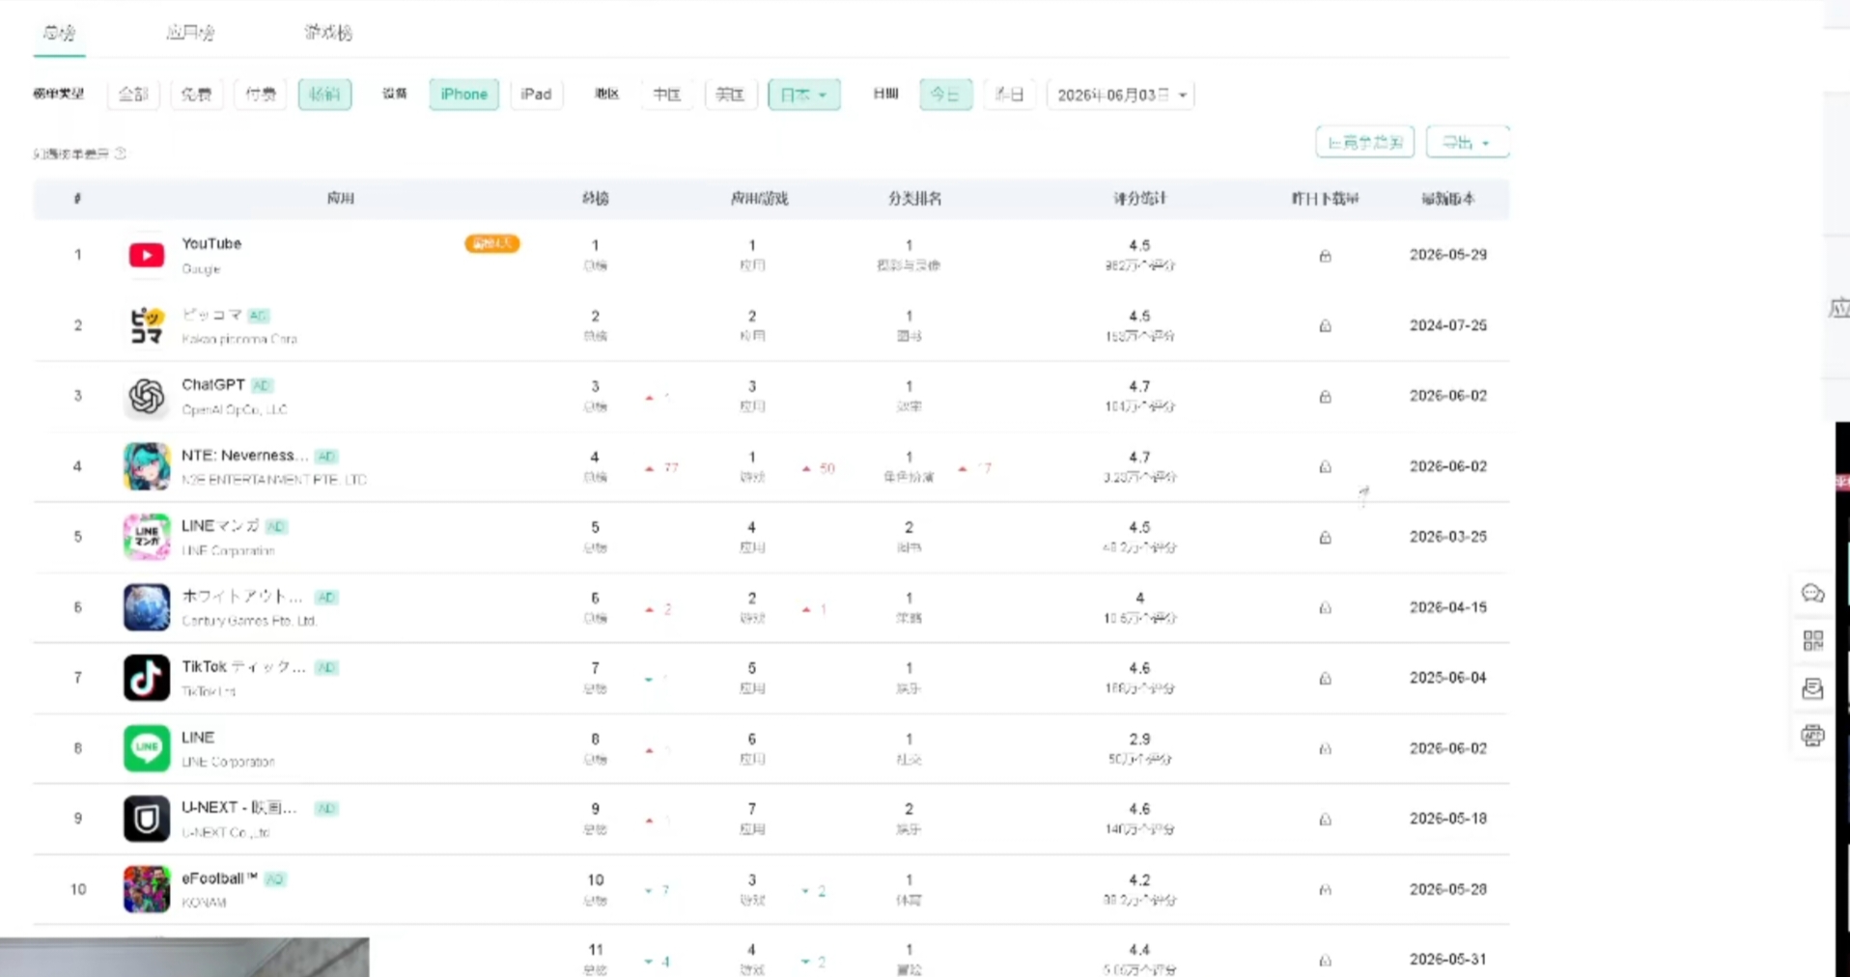Image resolution: width=1850 pixels, height=977 pixels.
Task: Select the date chip right of 今日
Action: point(1009,95)
